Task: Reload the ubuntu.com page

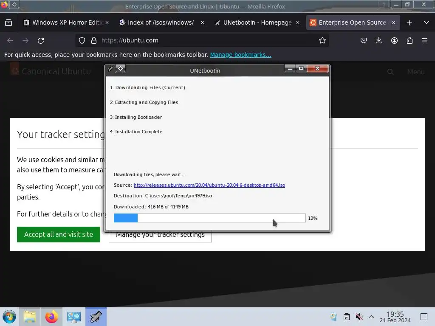Action: (x=41, y=40)
